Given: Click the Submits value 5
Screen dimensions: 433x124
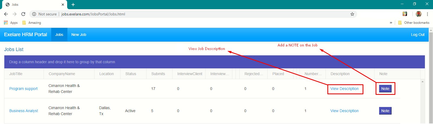Looking at the screenshot, I should pos(152,111).
